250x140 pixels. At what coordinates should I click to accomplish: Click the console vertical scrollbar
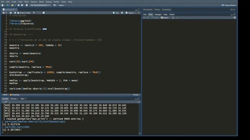point(140,119)
